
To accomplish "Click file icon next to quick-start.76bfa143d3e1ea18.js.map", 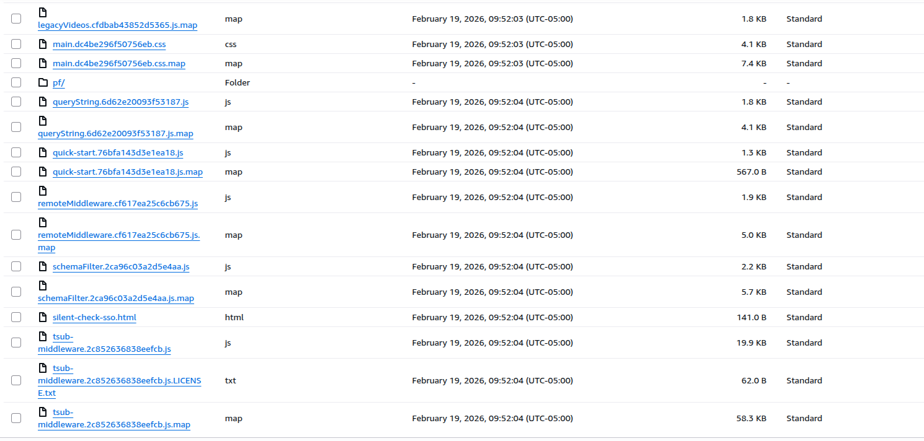I will point(43,172).
